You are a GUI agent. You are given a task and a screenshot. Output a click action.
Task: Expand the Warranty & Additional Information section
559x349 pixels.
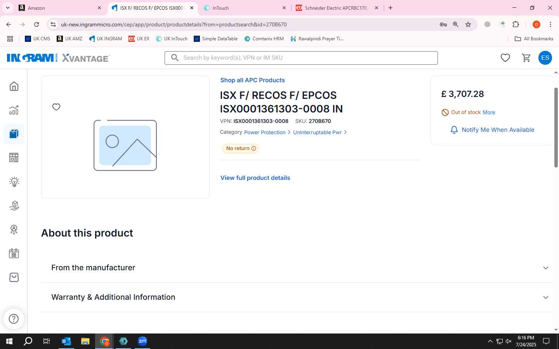click(x=297, y=297)
